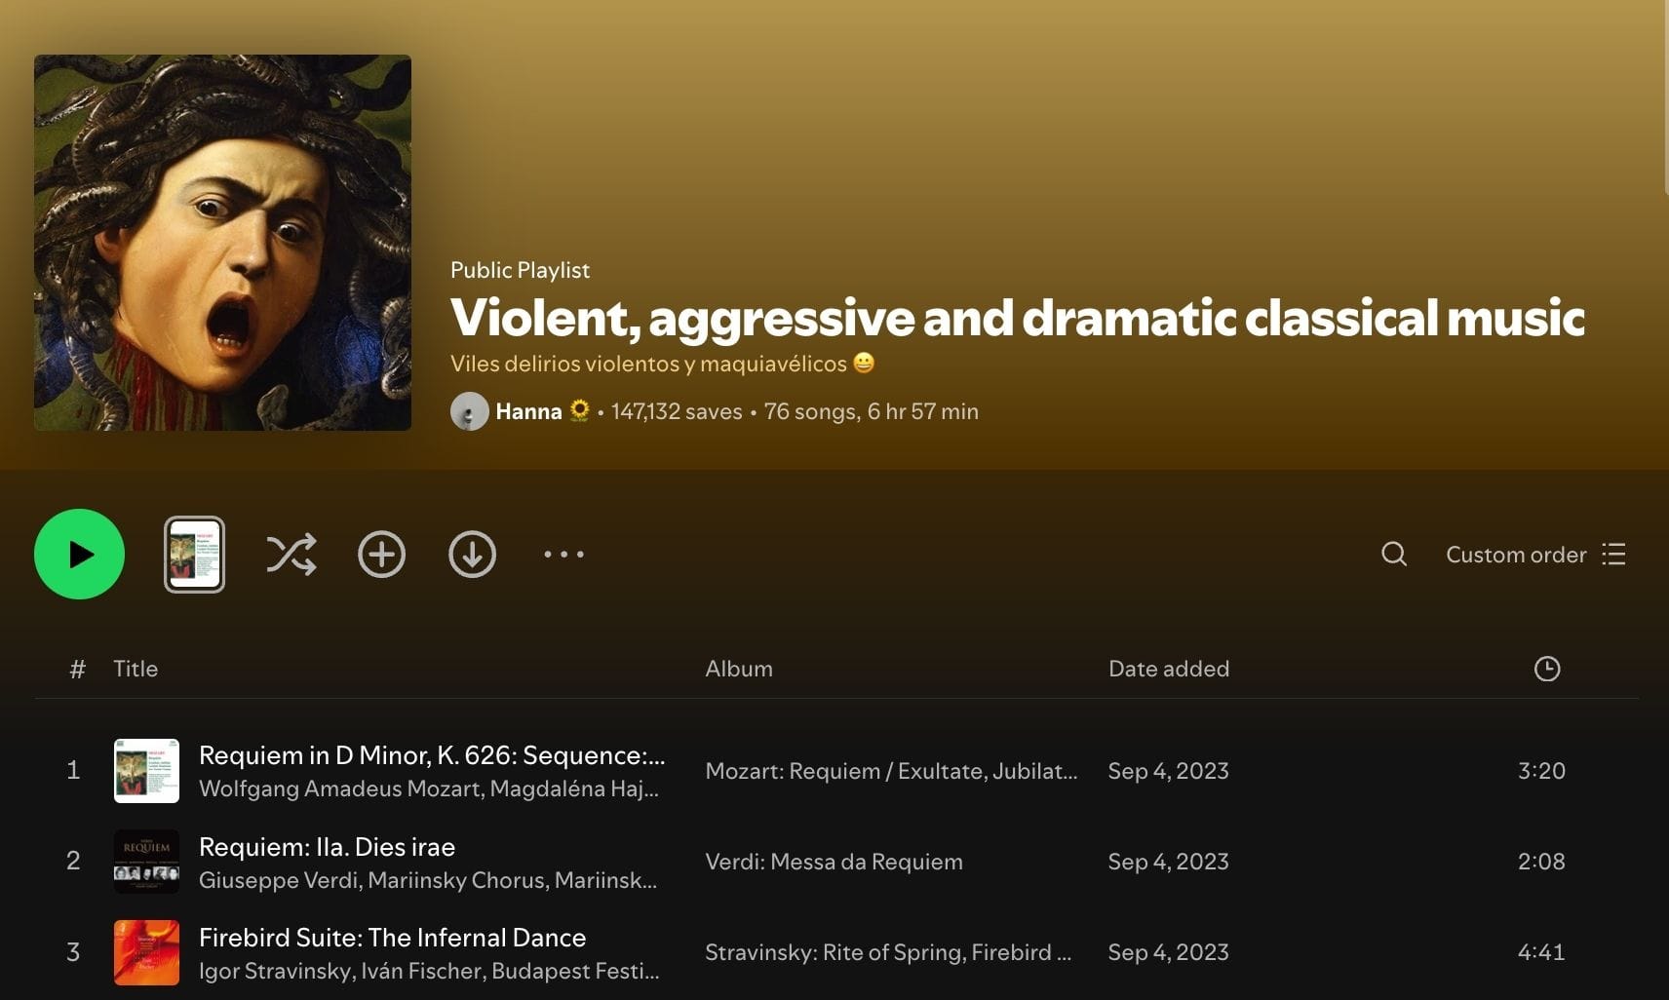
Task: Open Verdi: Messa da Requiem album link
Action: (x=834, y=862)
